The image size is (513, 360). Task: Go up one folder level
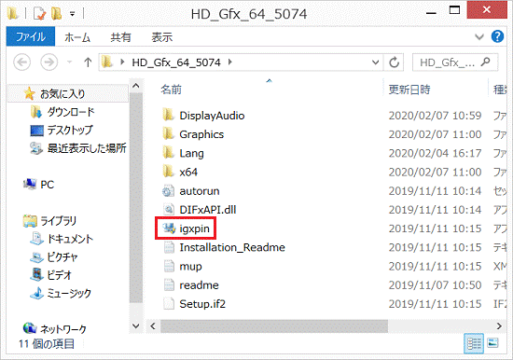(x=88, y=62)
